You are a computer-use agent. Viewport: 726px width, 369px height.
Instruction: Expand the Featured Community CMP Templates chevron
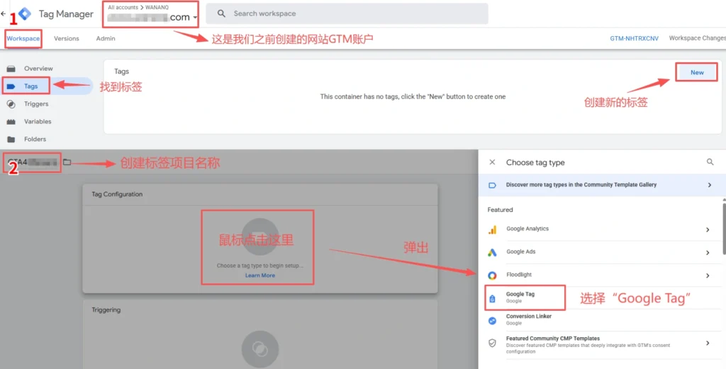click(x=708, y=343)
